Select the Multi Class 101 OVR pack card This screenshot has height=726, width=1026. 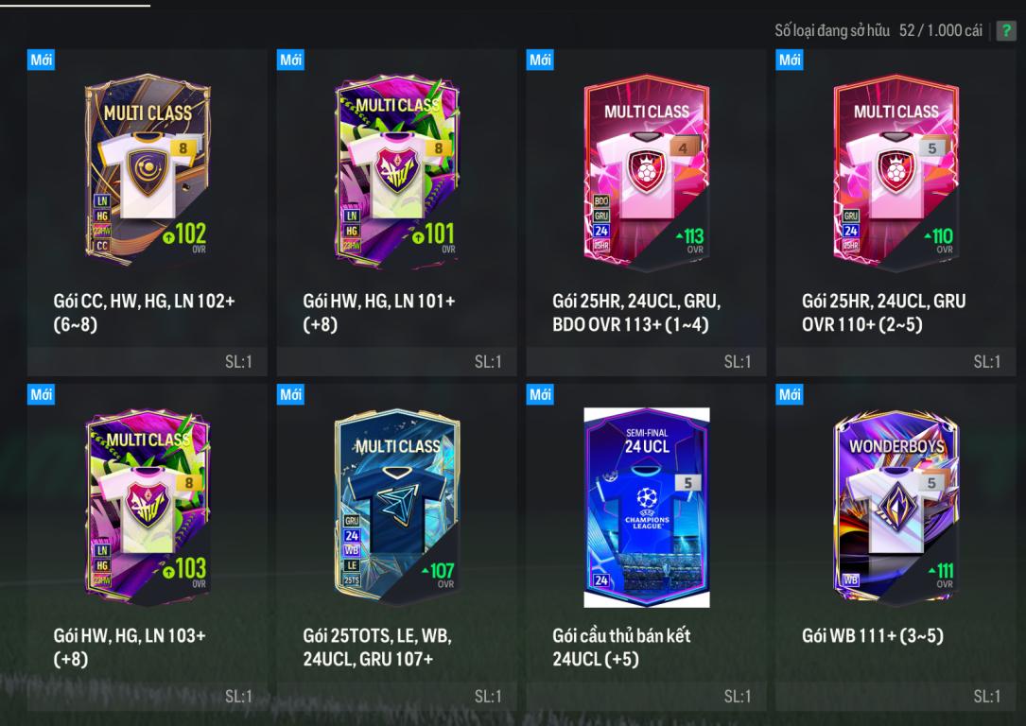click(x=397, y=169)
